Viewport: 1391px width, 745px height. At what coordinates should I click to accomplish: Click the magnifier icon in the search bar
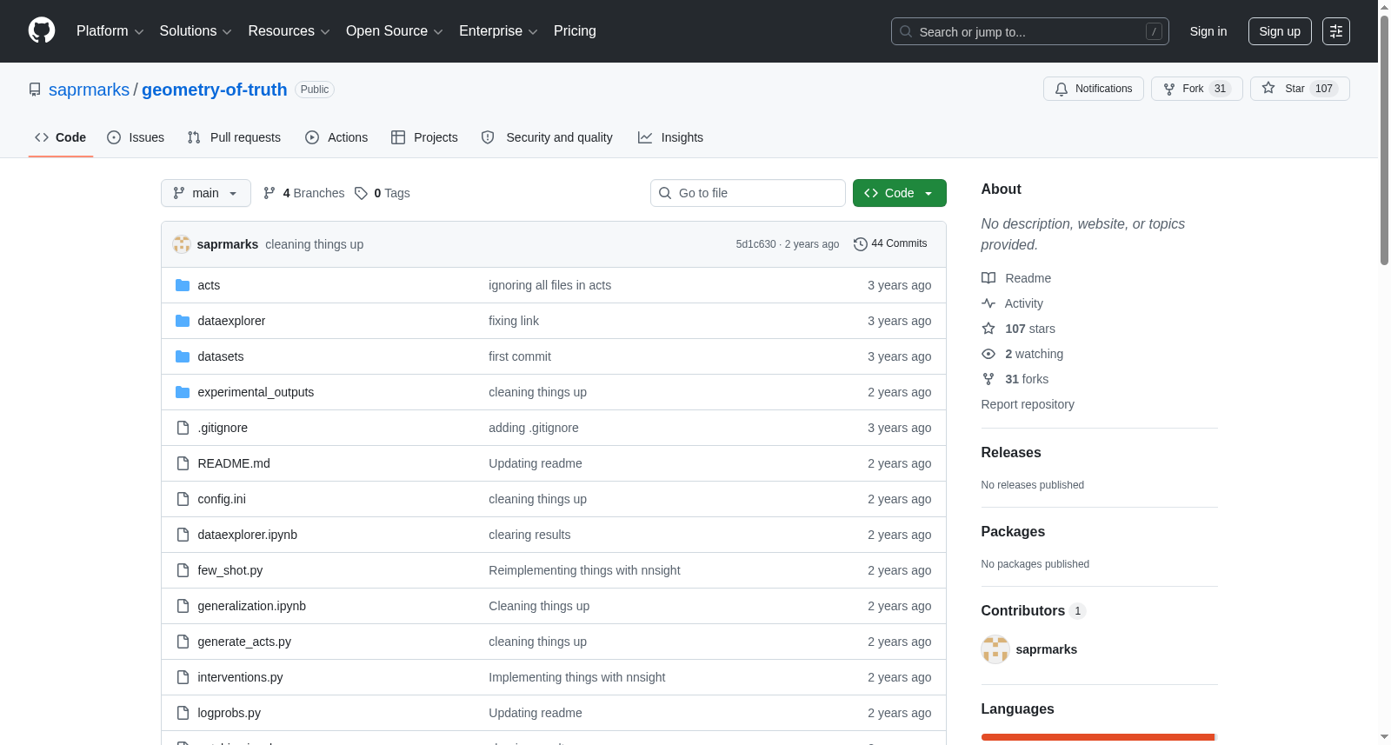pos(906,31)
